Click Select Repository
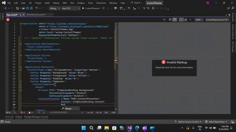236x132 pixels. (216, 122)
